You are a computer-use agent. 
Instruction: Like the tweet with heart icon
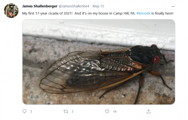coord(107,111)
